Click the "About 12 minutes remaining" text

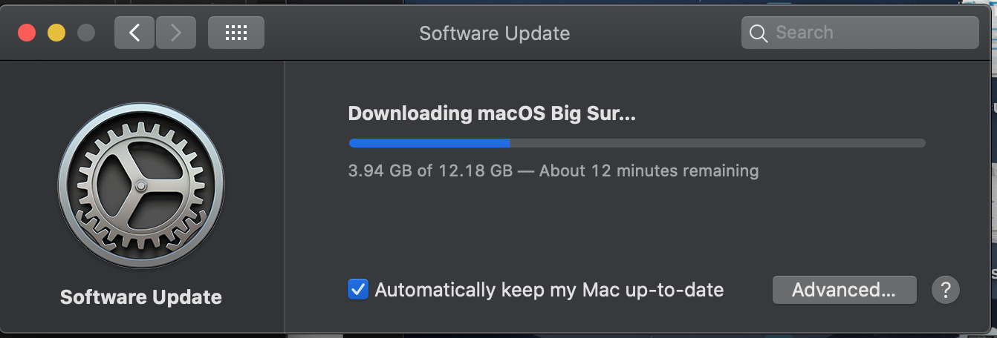[649, 171]
